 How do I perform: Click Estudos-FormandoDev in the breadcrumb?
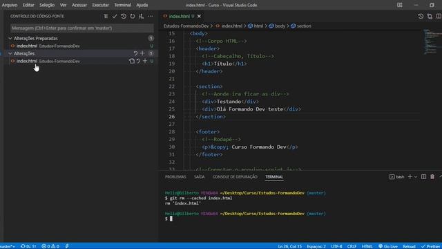[186, 26]
